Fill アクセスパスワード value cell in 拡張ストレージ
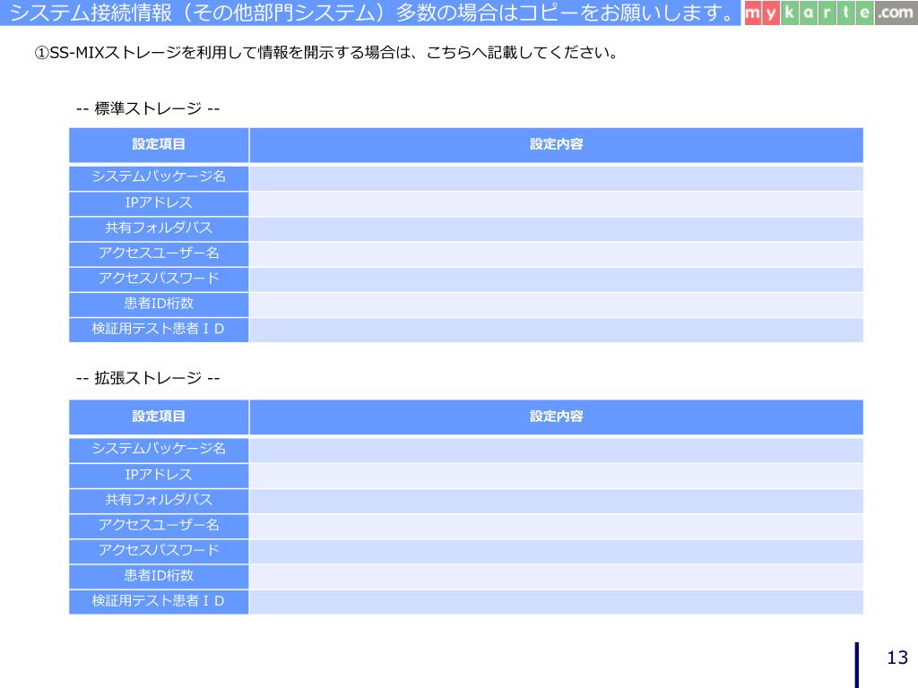918x688 pixels. click(x=556, y=551)
